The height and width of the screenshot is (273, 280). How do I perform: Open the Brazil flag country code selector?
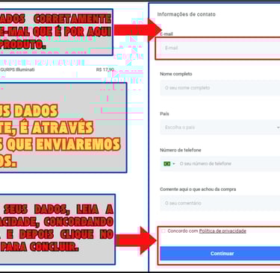pos(169,163)
